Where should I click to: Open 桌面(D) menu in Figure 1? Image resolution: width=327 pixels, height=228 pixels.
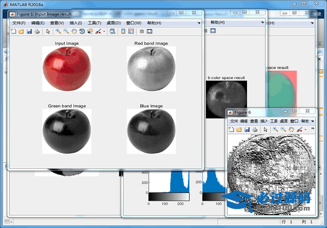[x=114, y=23]
